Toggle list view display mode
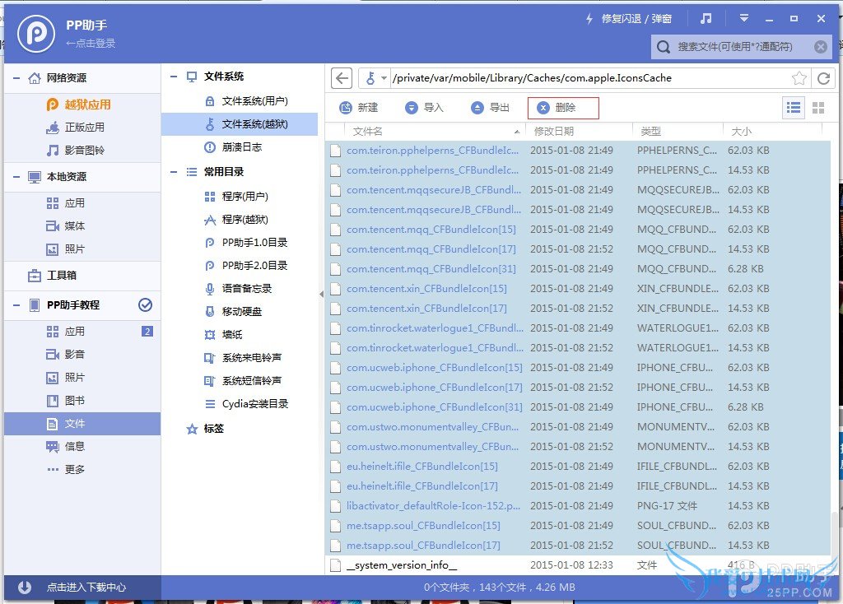Viewport: 843px width, 604px height. pos(793,107)
